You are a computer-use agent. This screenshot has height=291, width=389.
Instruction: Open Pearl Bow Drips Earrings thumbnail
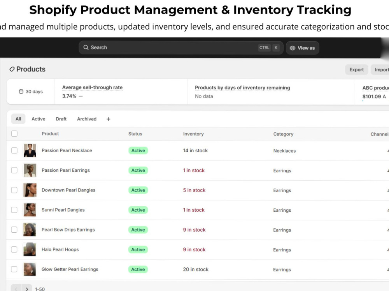click(30, 230)
